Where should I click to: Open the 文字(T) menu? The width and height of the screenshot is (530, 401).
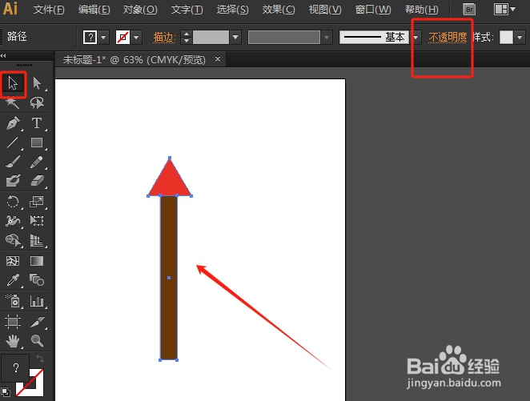coord(187,10)
